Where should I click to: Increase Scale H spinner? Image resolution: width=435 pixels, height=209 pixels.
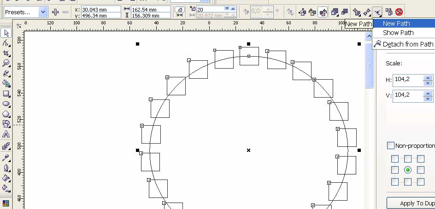[428, 78]
